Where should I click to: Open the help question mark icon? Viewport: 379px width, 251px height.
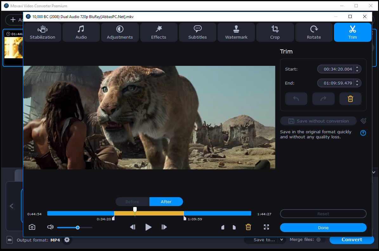click(363, 133)
